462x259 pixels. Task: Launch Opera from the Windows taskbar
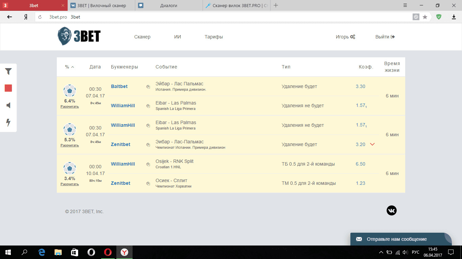pyautogui.click(x=108, y=252)
